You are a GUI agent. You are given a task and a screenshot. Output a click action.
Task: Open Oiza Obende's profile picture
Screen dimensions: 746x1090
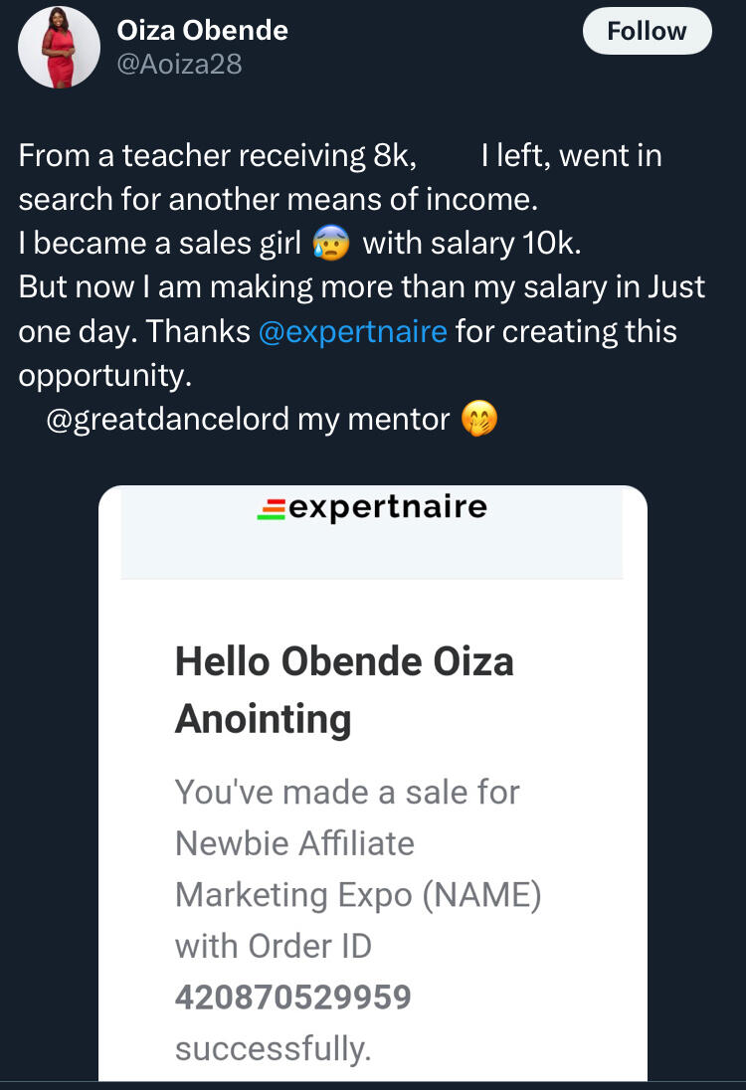click(x=60, y=48)
